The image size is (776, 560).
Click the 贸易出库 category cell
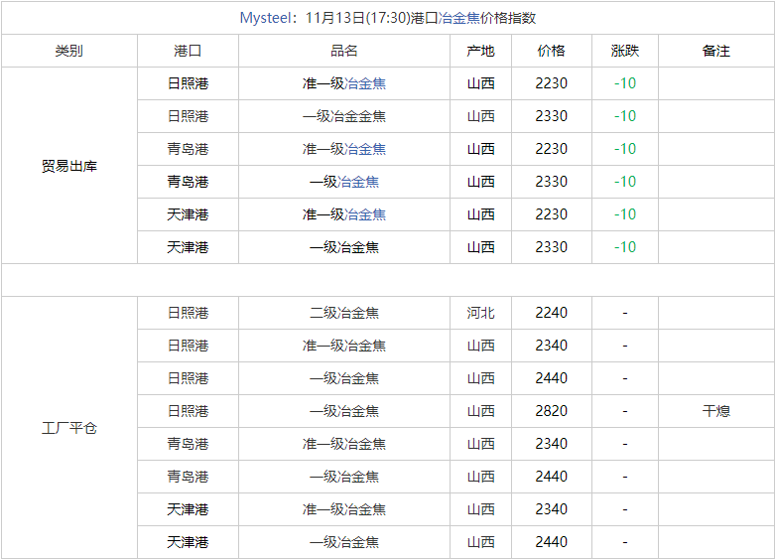click(69, 166)
